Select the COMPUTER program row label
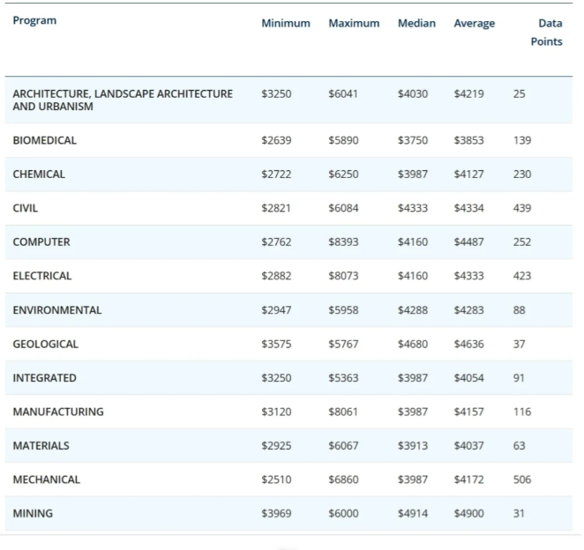Image resolution: width=584 pixels, height=550 pixels. tap(41, 242)
